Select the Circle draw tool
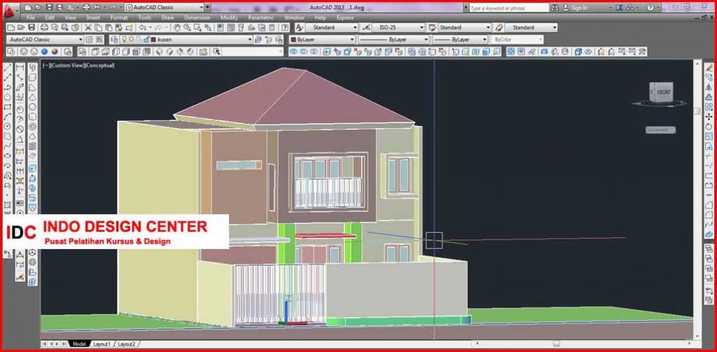 click(8, 126)
